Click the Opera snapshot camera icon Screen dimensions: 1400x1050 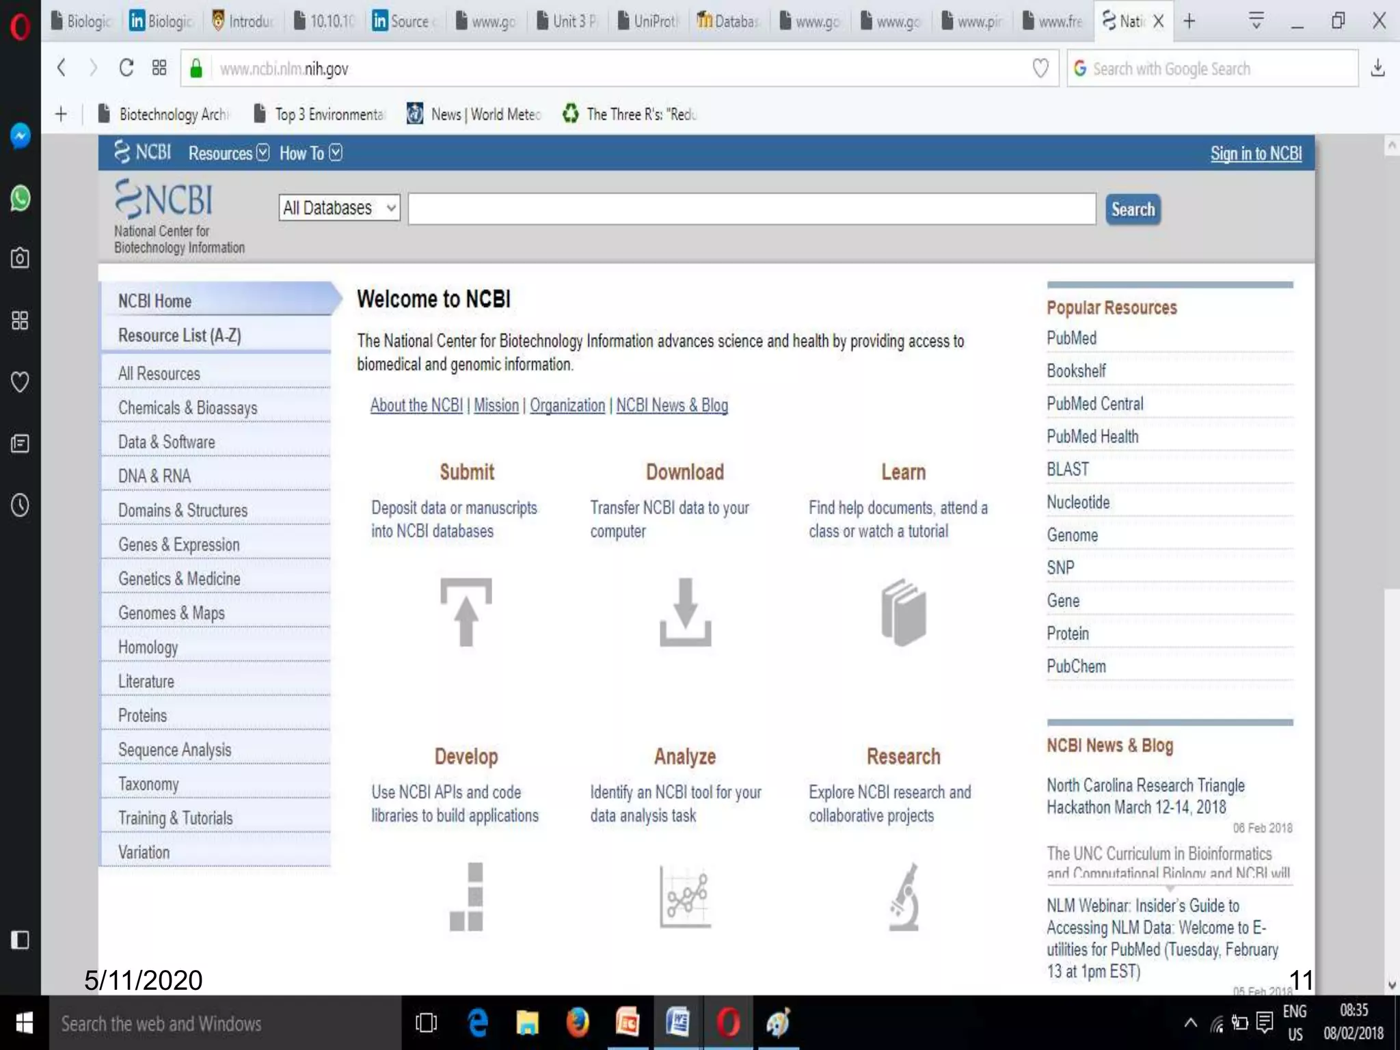pos(21,258)
